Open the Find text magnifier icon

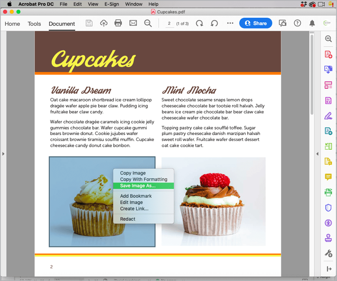tap(148, 23)
